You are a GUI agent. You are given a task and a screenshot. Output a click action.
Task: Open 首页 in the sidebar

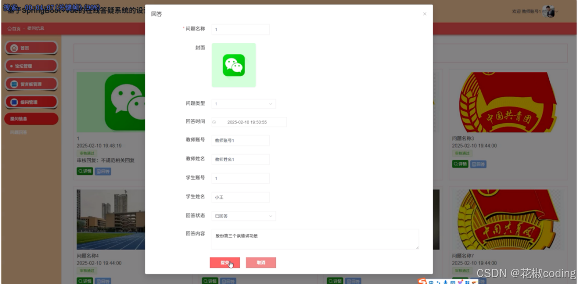click(31, 48)
